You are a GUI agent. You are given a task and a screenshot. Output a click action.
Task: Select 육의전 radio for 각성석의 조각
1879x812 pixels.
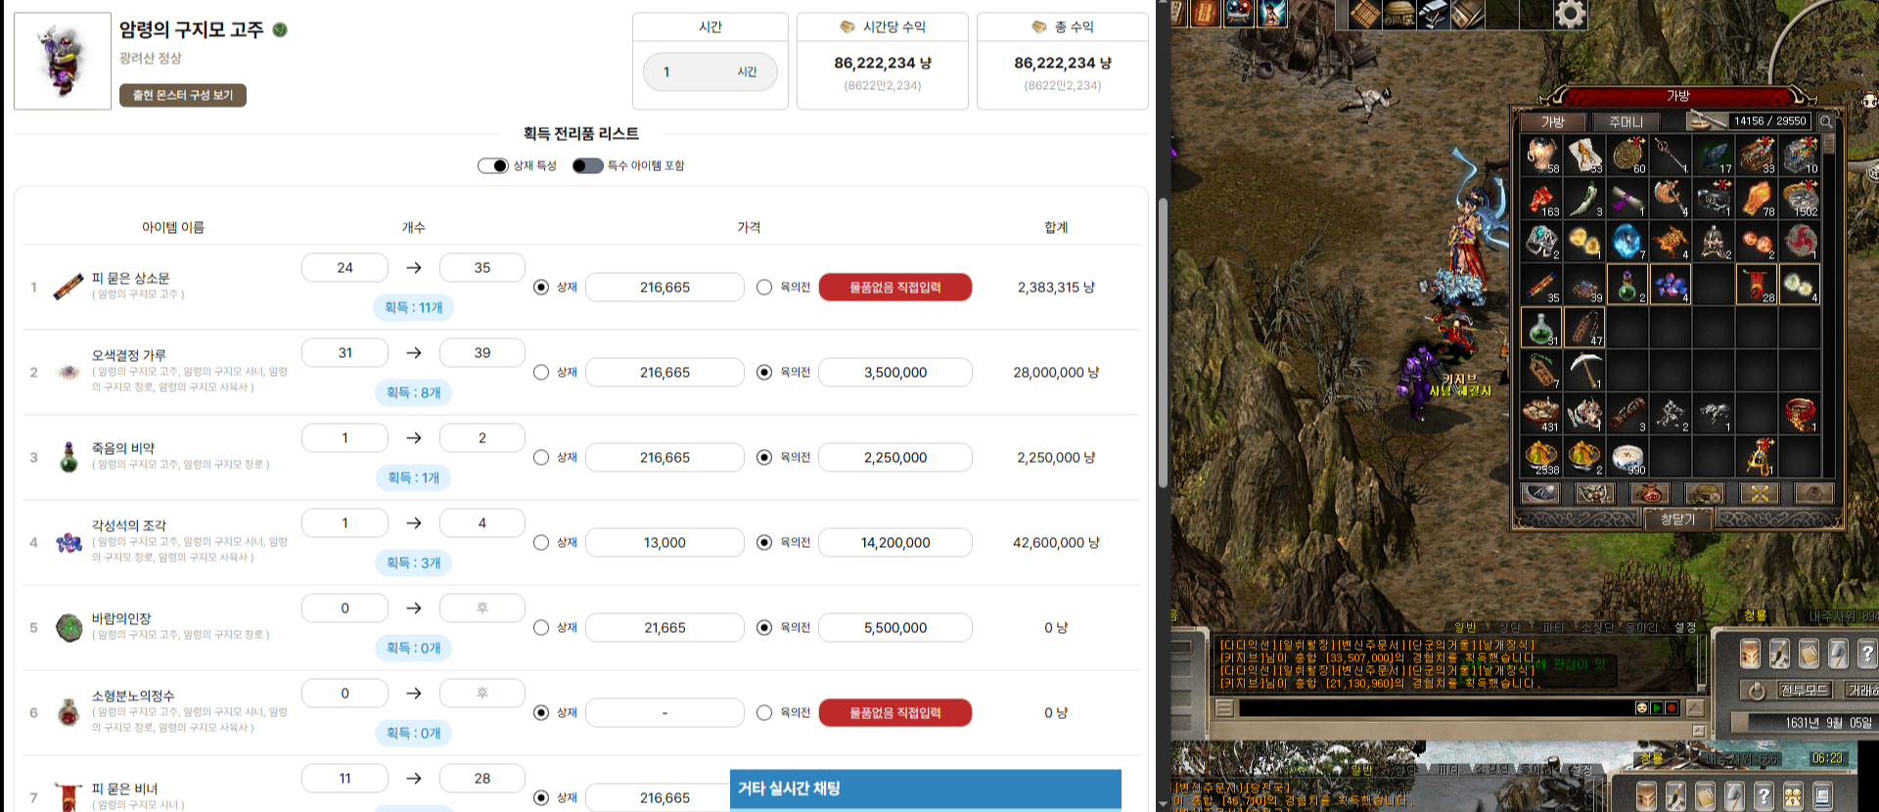pos(764,543)
